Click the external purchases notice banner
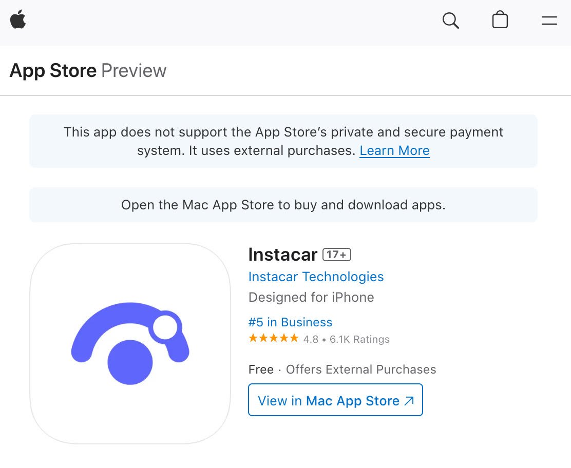571x468 pixels. [x=283, y=141]
